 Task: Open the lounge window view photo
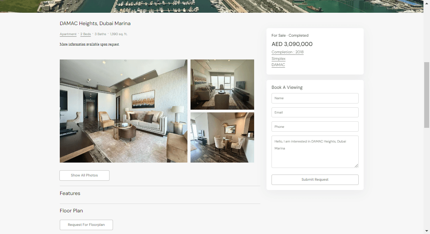[x=223, y=85]
